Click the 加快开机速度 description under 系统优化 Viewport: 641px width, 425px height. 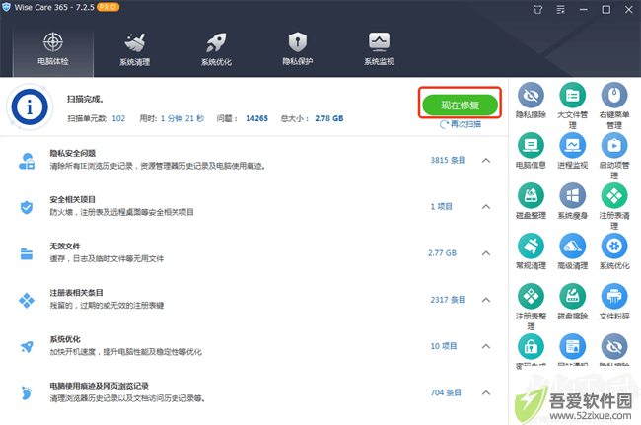[x=125, y=352]
